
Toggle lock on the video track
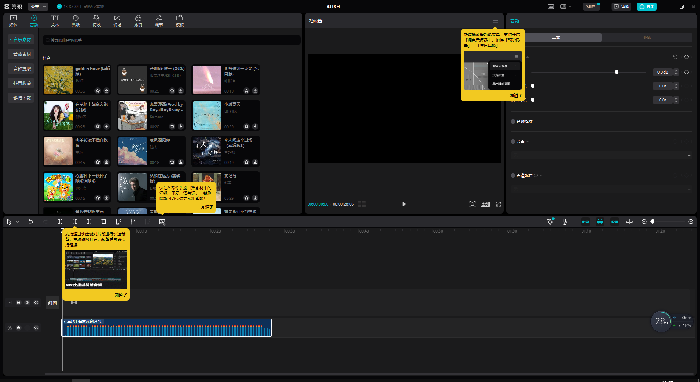(19, 303)
